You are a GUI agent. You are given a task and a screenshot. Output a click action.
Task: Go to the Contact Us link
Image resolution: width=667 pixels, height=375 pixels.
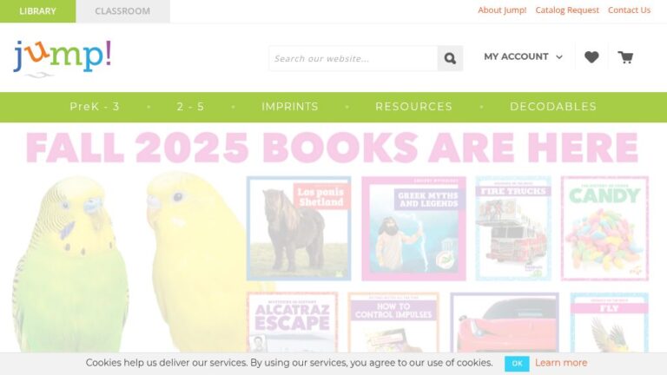[x=629, y=10]
